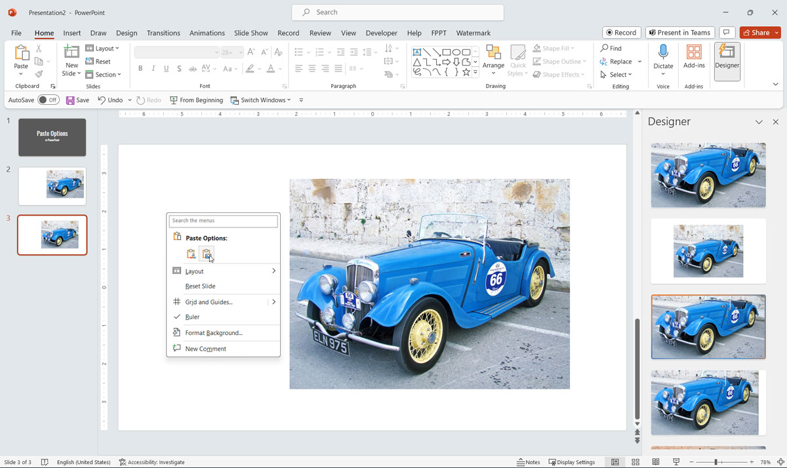
Task: Select slide 2 thumbnail
Action: pyautogui.click(x=52, y=187)
